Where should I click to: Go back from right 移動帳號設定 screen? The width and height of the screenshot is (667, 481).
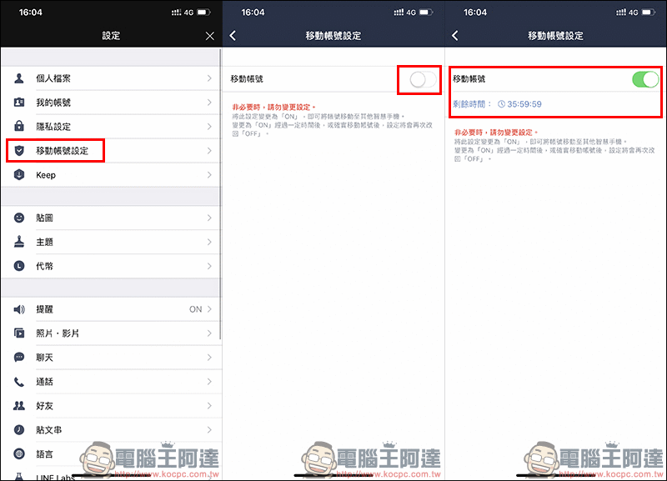coord(454,36)
